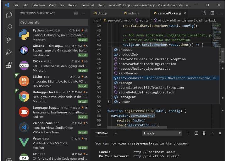Open the Help menu
This screenshot has height=161, width=226.
(101, 5)
